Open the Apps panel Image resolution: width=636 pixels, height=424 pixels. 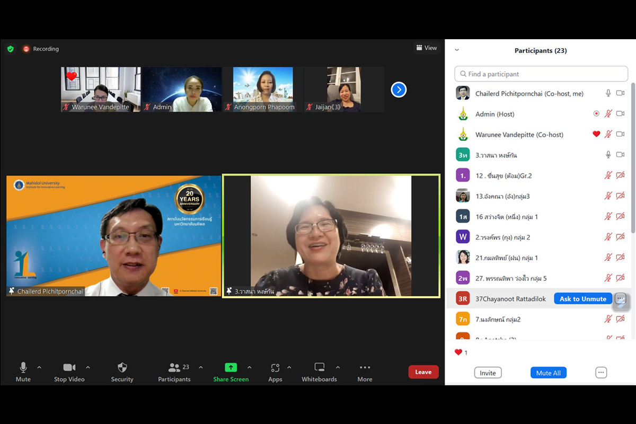pos(275,368)
